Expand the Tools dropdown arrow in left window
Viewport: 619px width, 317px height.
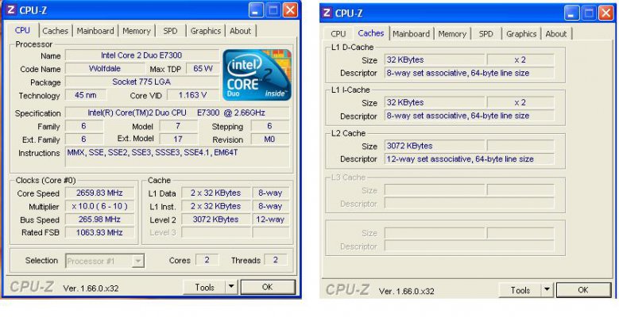coord(232,287)
